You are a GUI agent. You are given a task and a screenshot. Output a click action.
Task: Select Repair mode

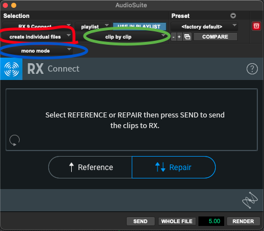[174, 167]
